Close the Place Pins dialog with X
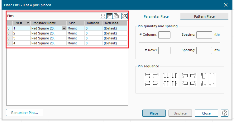 click(x=226, y=5)
